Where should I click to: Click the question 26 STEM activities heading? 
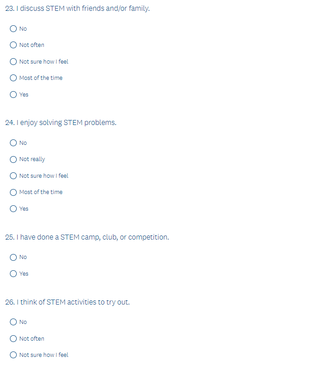67,302
